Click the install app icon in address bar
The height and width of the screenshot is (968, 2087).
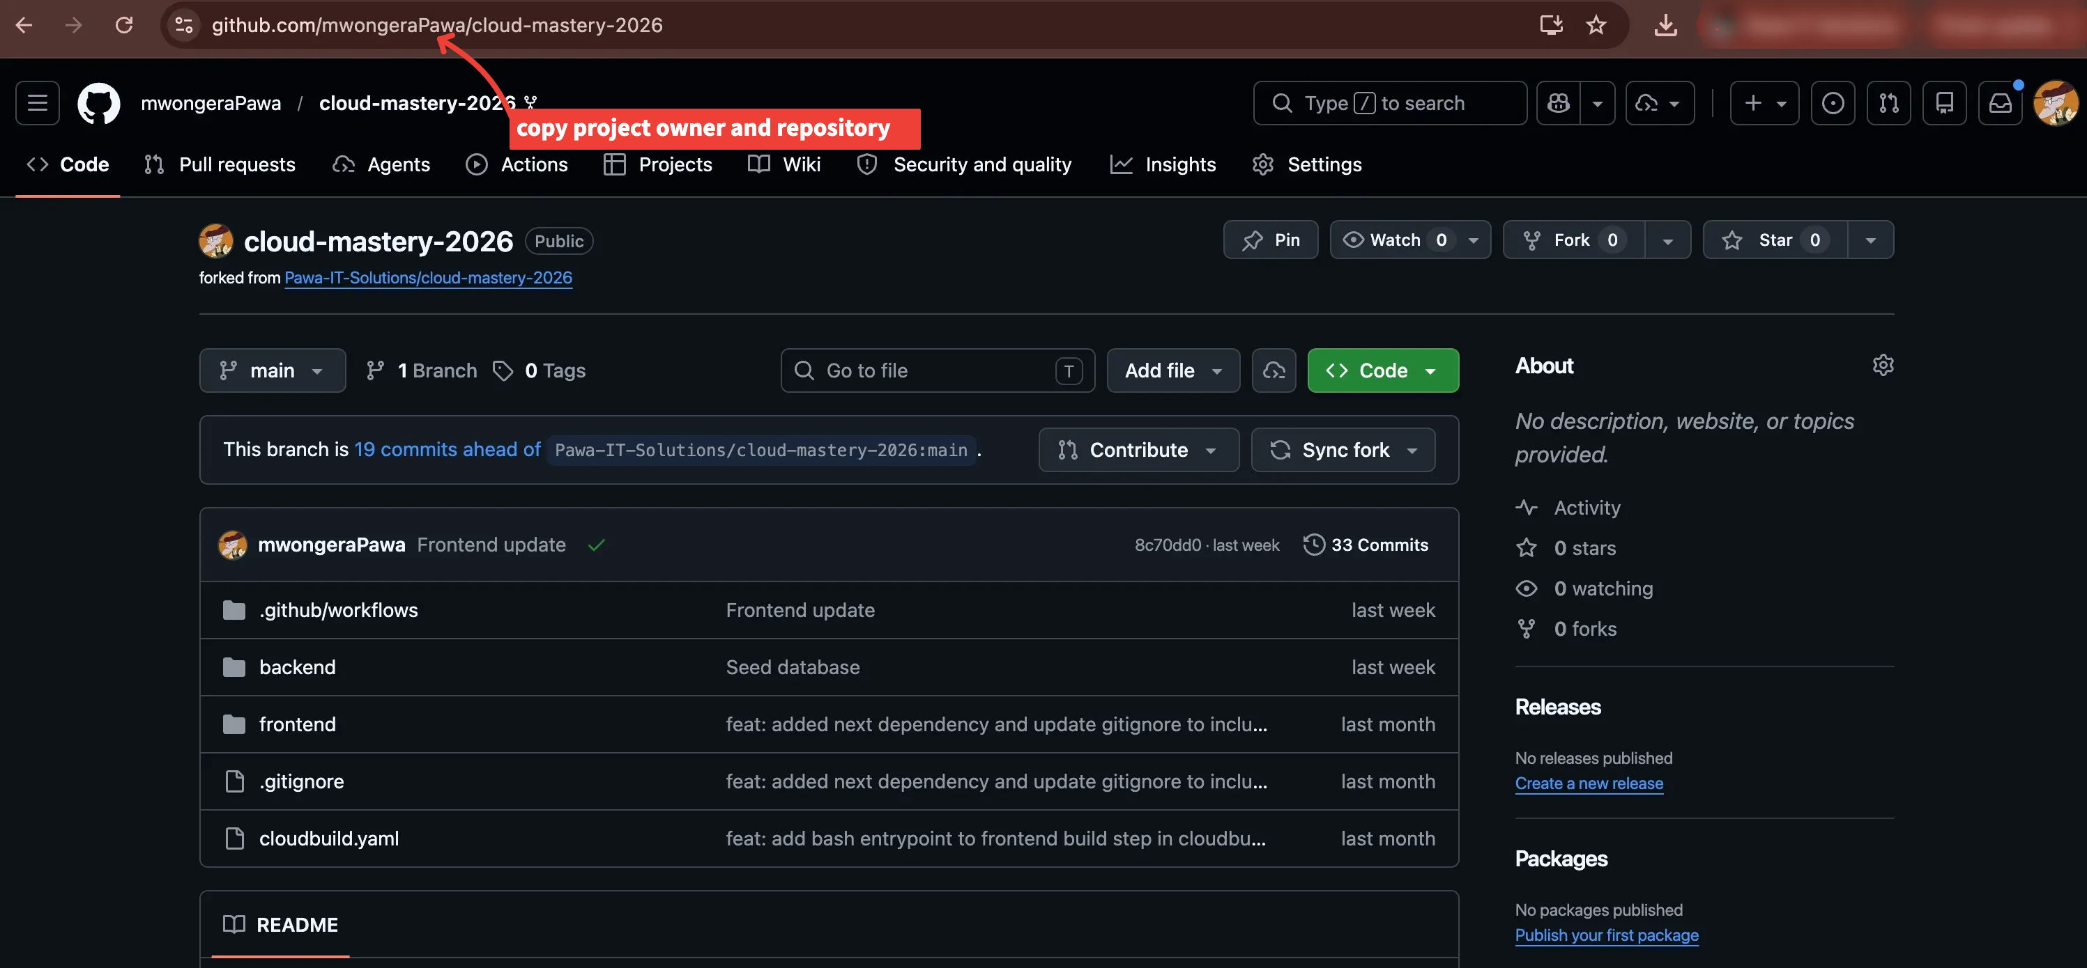[1551, 25]
